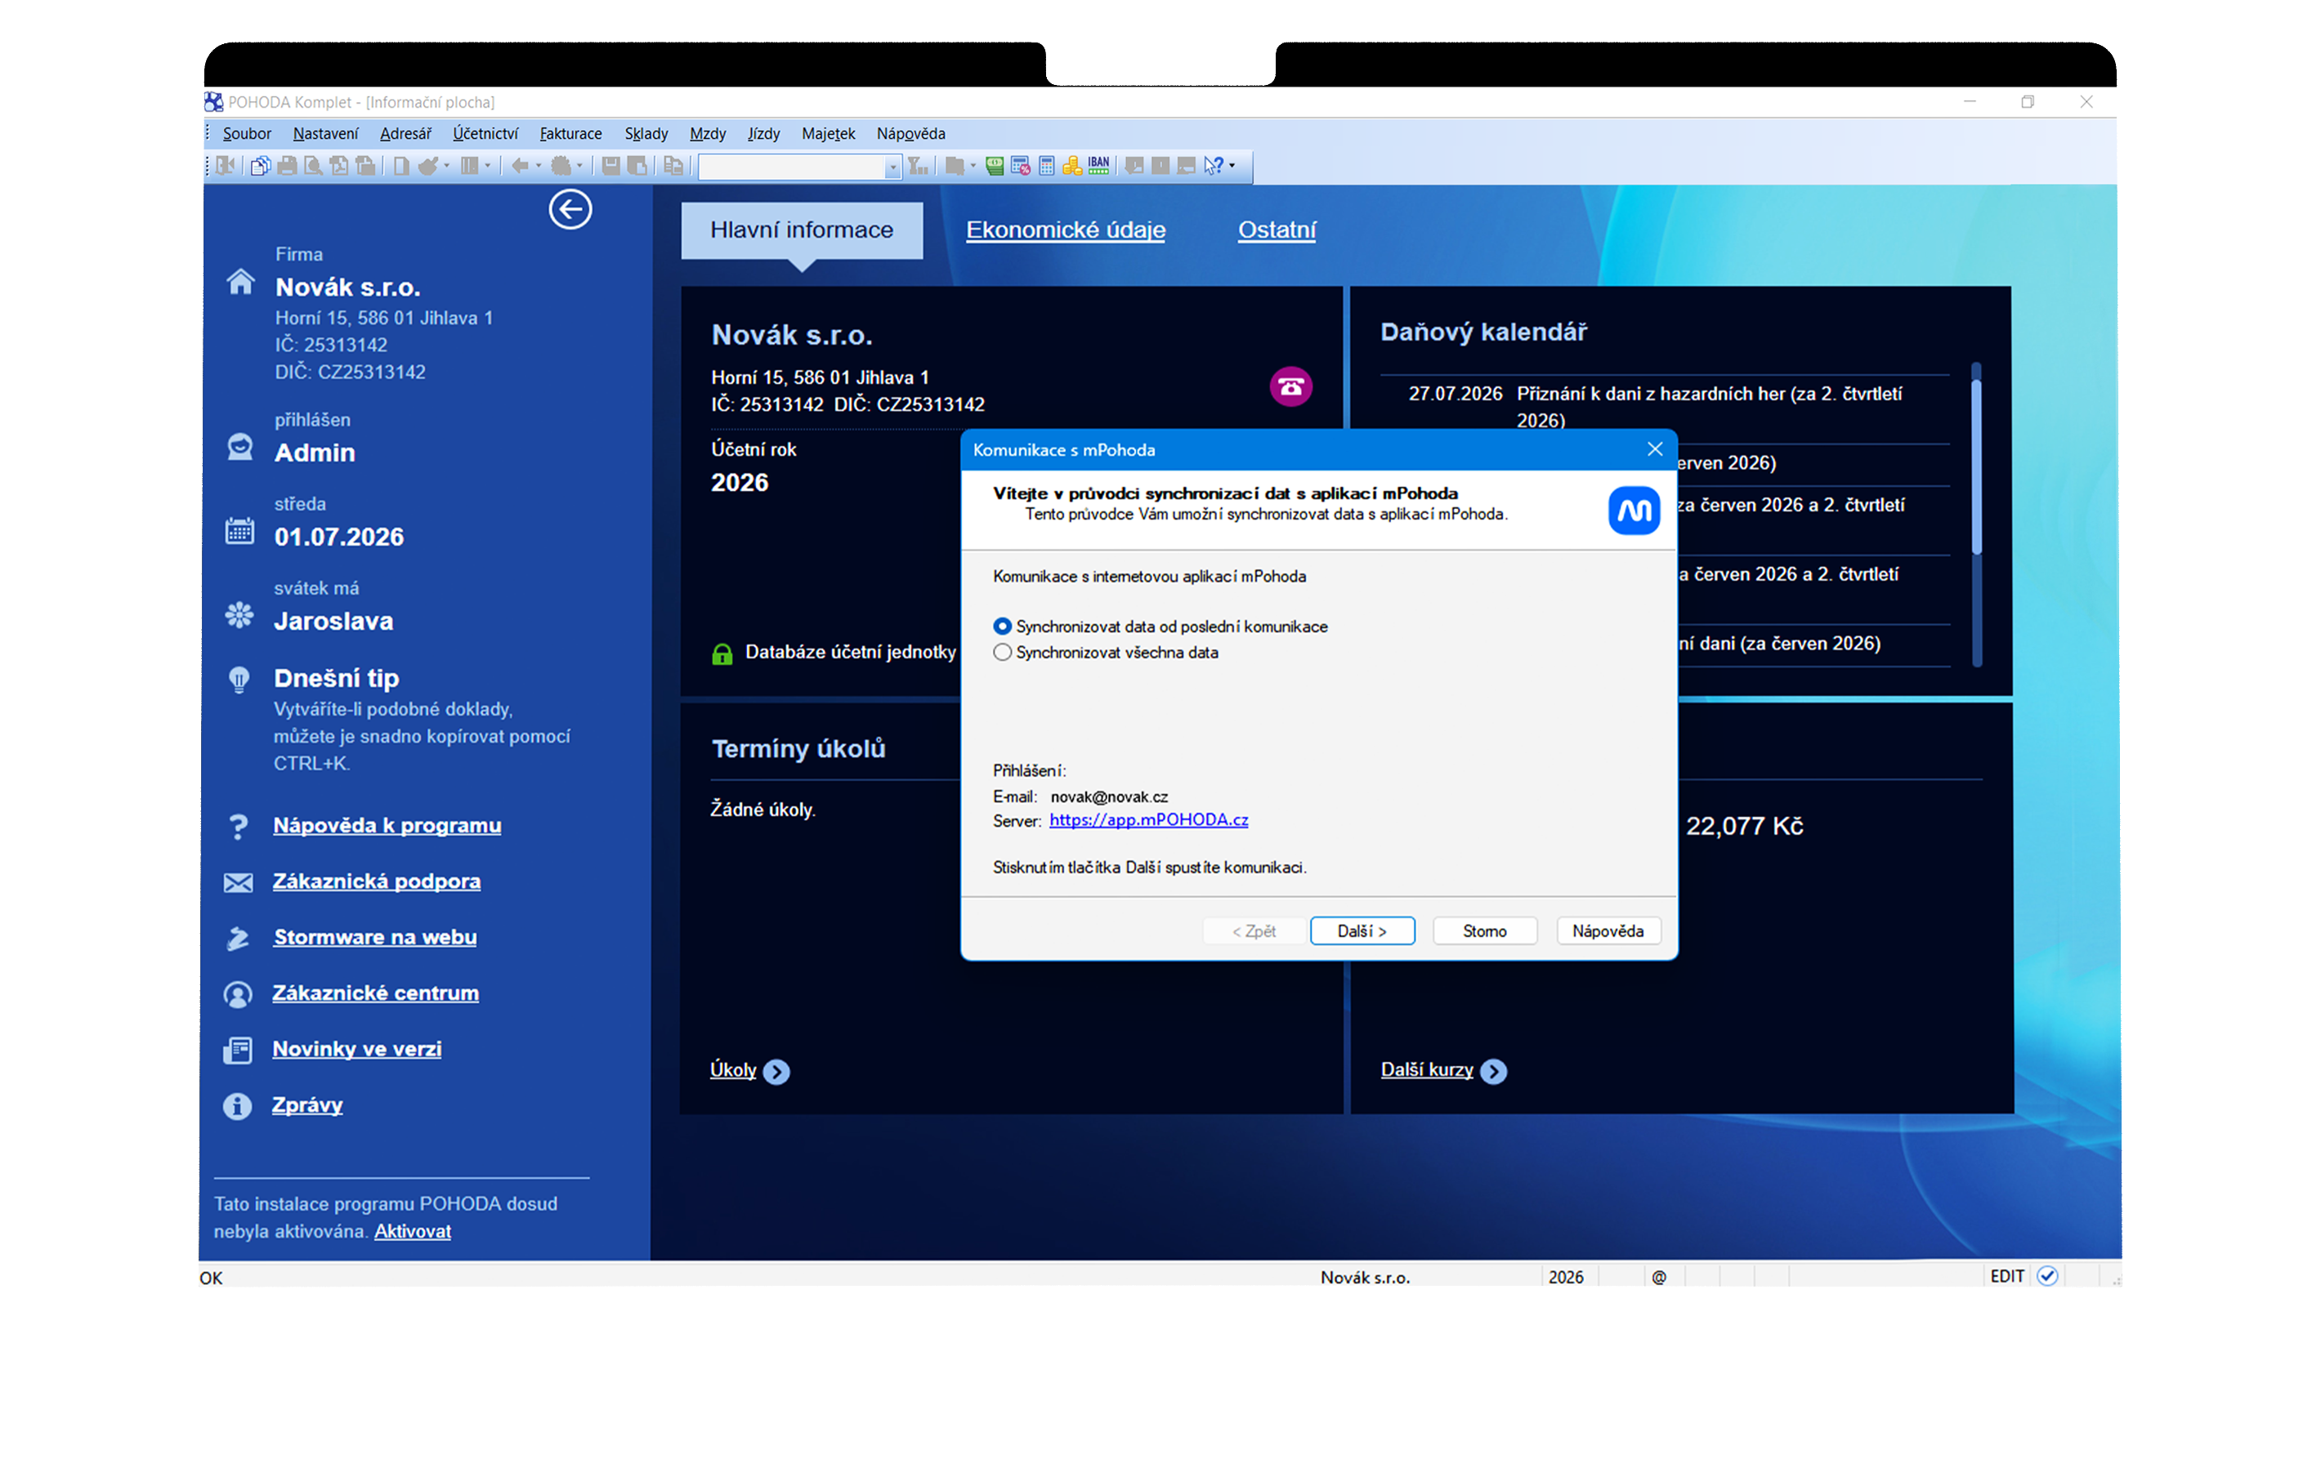Screen dimensions: 2321x1468
Task: Click the blue checkmark status bar icon
Action: coord(2047,1275)
